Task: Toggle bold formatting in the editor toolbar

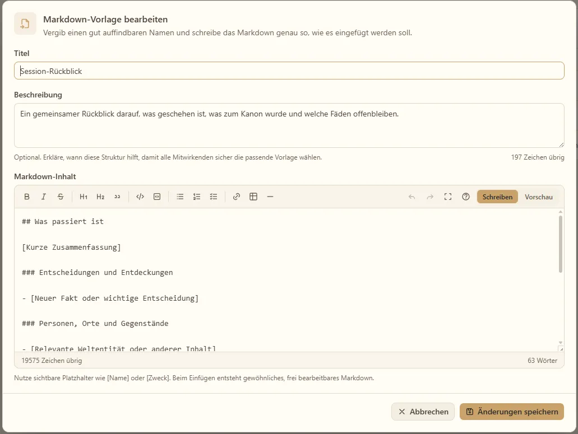Action: [27, 197]
